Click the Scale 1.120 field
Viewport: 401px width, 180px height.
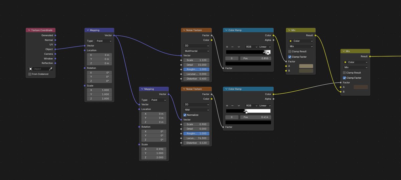[196, 60]
